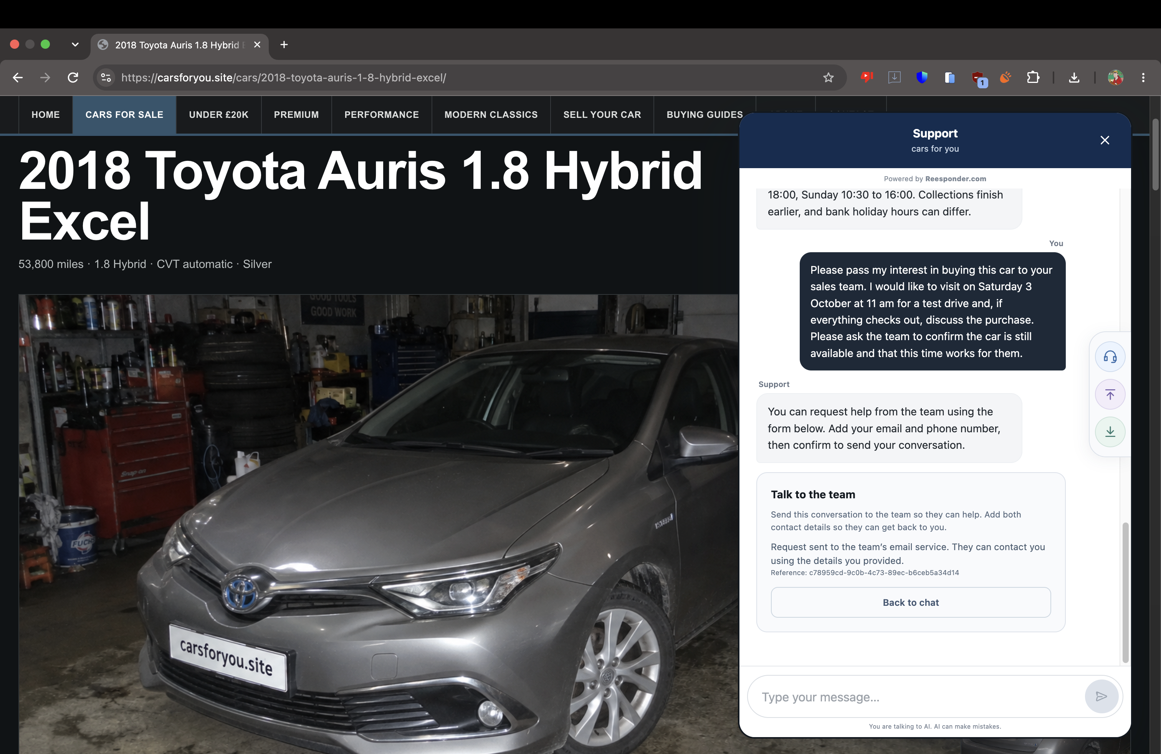The height and width of the screenshot is (754, 1161).
Task: Open the blue shield extension
Action: (x=921, y=77)
